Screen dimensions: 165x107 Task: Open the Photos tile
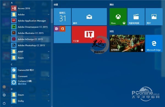click(154, 17)
